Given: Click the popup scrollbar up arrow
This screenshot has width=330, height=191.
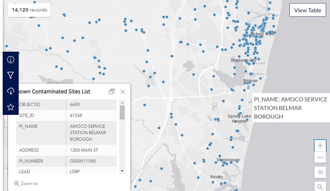Looking at the screenshot, I should 122,102.
